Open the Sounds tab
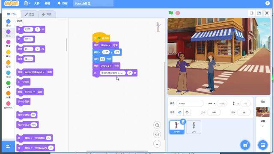The height and width of the screenshot is (154, 274). coord(47,14)
